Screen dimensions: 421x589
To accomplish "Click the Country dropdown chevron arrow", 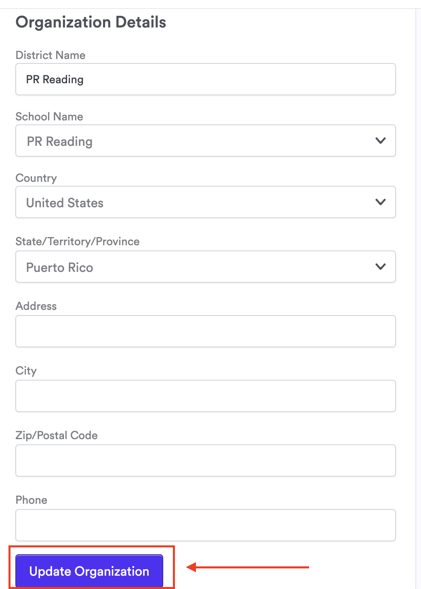I will [x=381, y=202].
